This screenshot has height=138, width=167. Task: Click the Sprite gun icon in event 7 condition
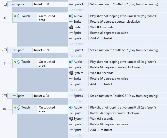(14, 50)
